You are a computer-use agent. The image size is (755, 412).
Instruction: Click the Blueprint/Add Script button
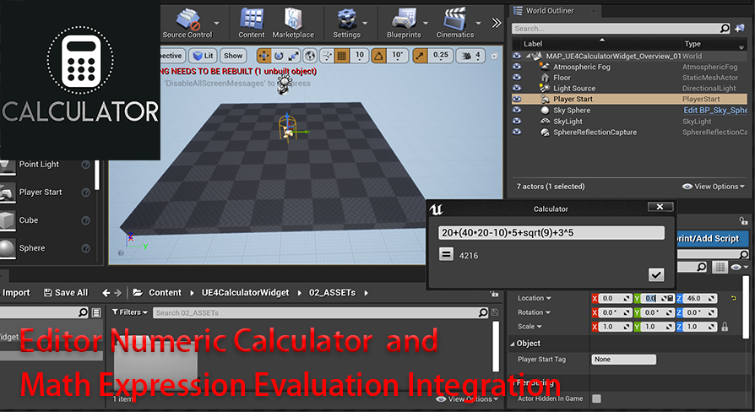click(x=712, y=238)
